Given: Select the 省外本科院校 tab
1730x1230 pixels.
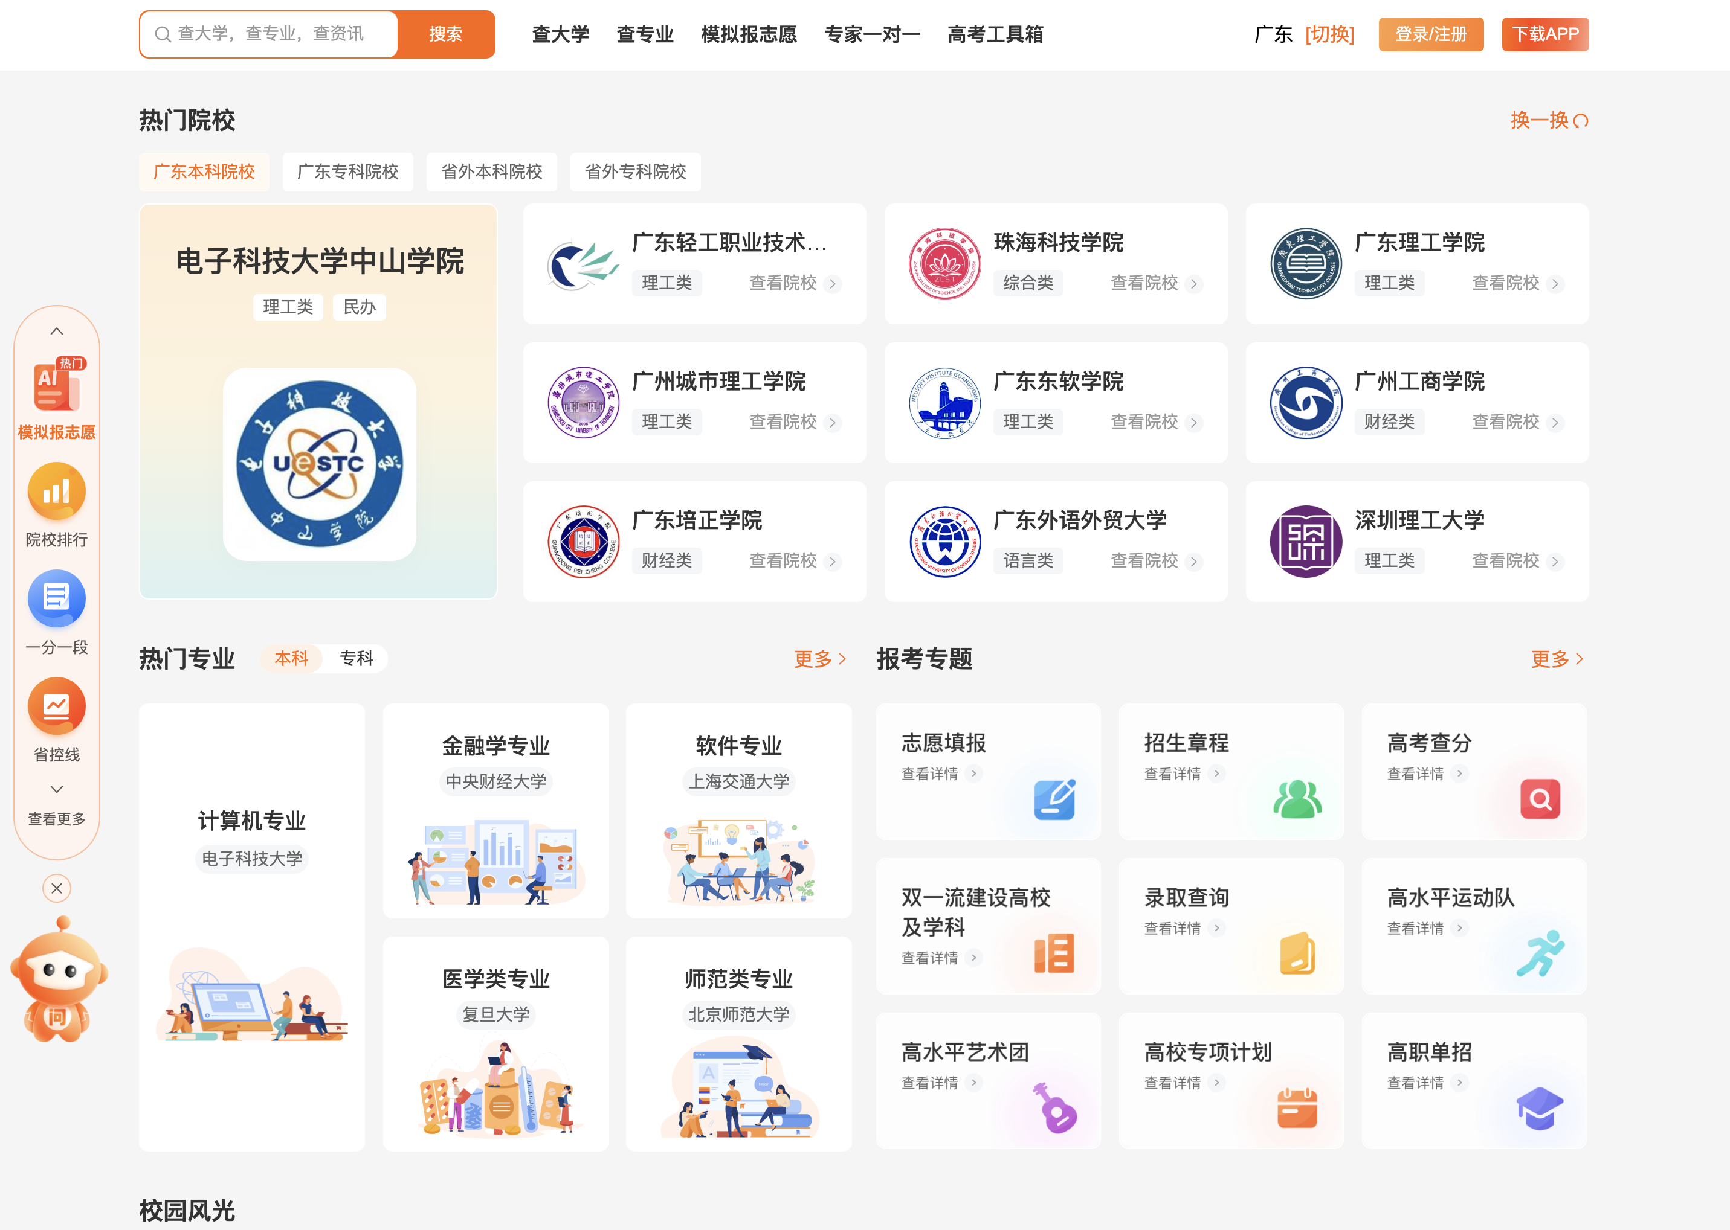Looking at the screenshot, I should pyautogui.click(x=492, y=172).
